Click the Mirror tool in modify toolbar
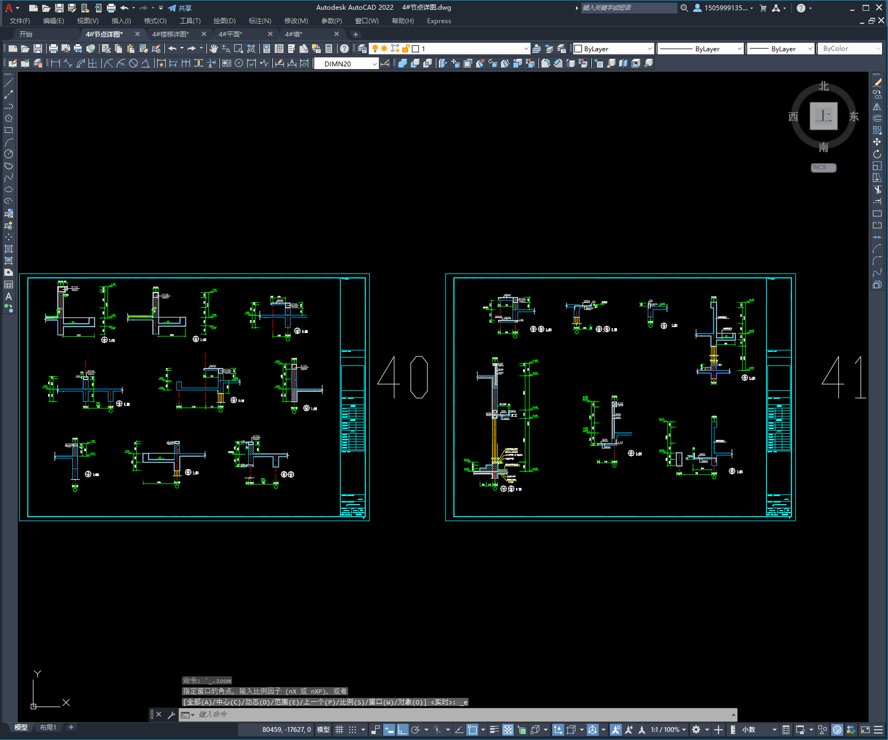The height and width of the screenshot is (740, 888). pyautogui.click(x=877, y=106)
